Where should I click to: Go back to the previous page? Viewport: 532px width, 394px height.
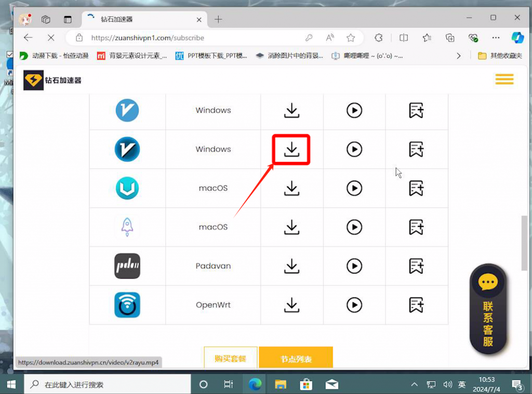28,38
